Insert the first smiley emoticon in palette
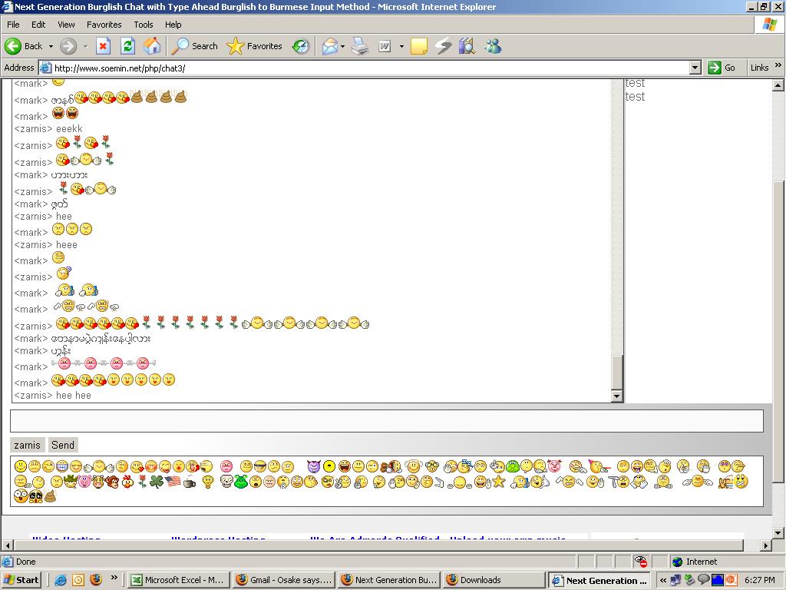786x590 pixels. 21,466
